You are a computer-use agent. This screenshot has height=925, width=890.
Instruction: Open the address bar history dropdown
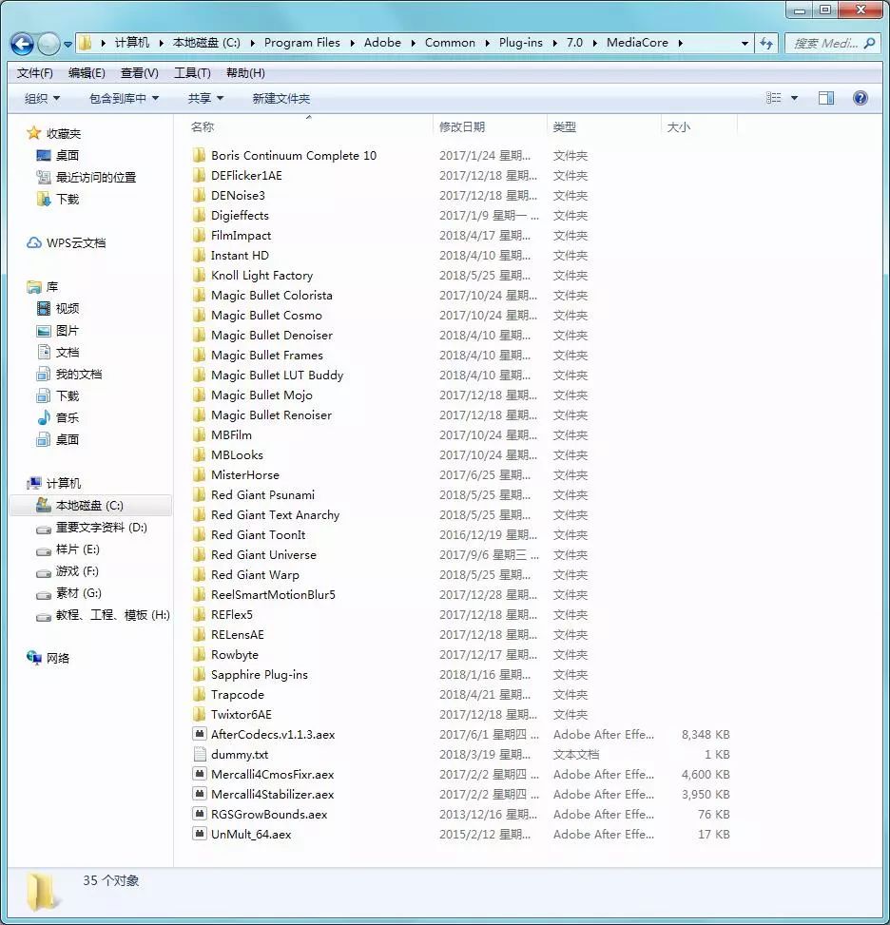tap(745, 43)
